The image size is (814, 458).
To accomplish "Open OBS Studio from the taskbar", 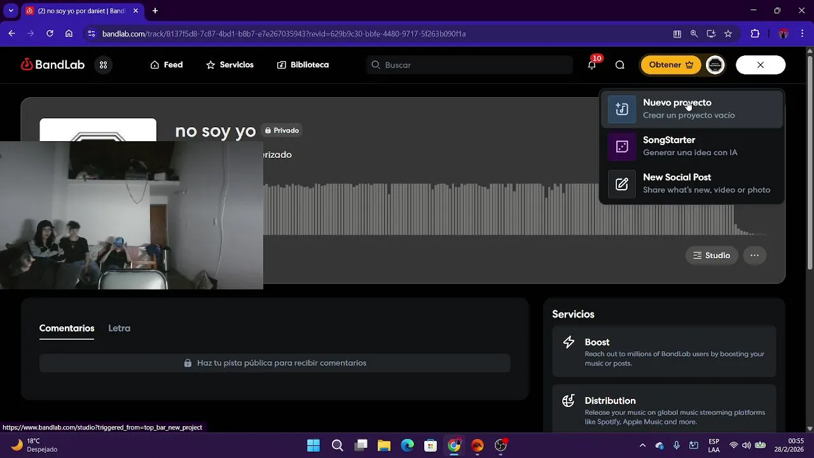I will click(501, 445).
